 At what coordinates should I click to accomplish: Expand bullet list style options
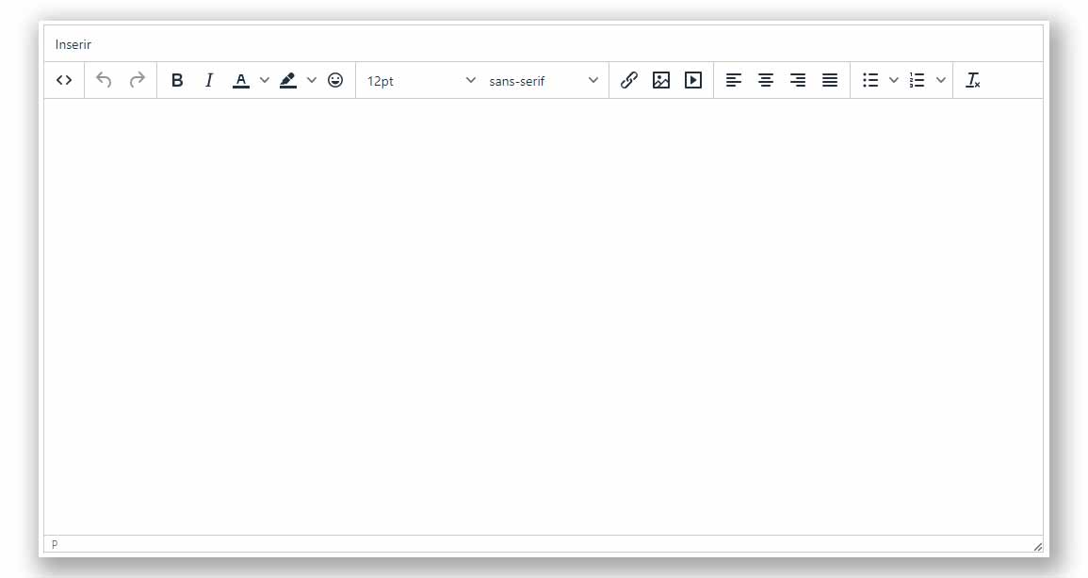tap(894, 80)
